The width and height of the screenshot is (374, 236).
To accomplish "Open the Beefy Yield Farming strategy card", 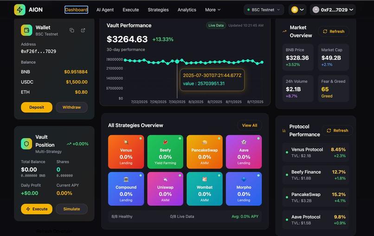I will point(165,152).
